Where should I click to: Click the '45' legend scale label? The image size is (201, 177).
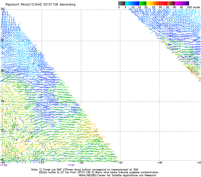click(x=181, y=7)
